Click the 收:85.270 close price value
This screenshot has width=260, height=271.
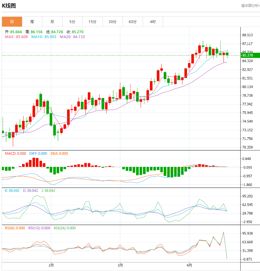click(x=75, y=32)
